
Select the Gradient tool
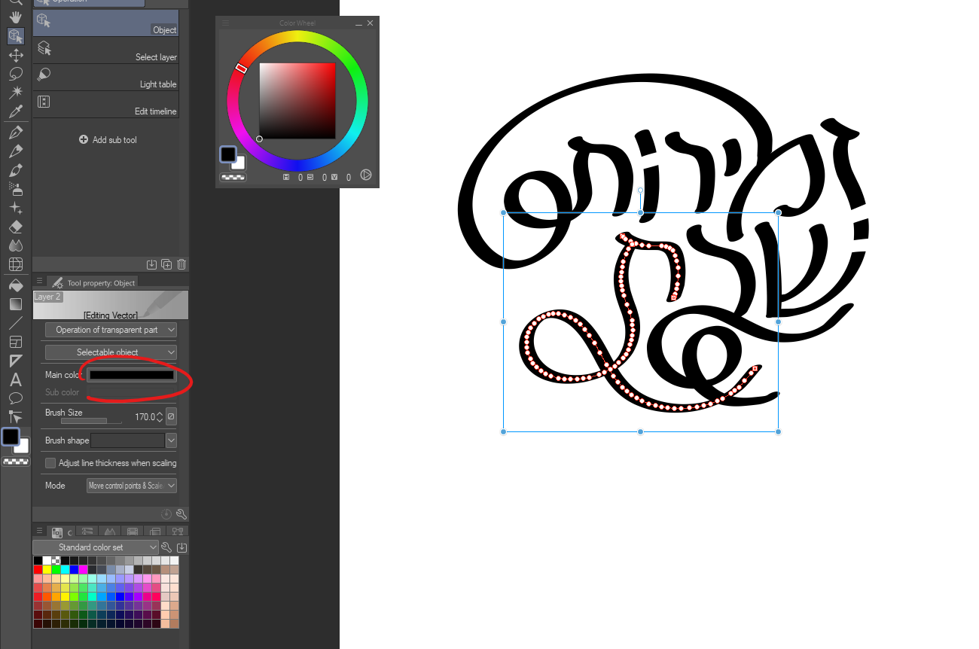pyautogui.click(x=15, y=304)
